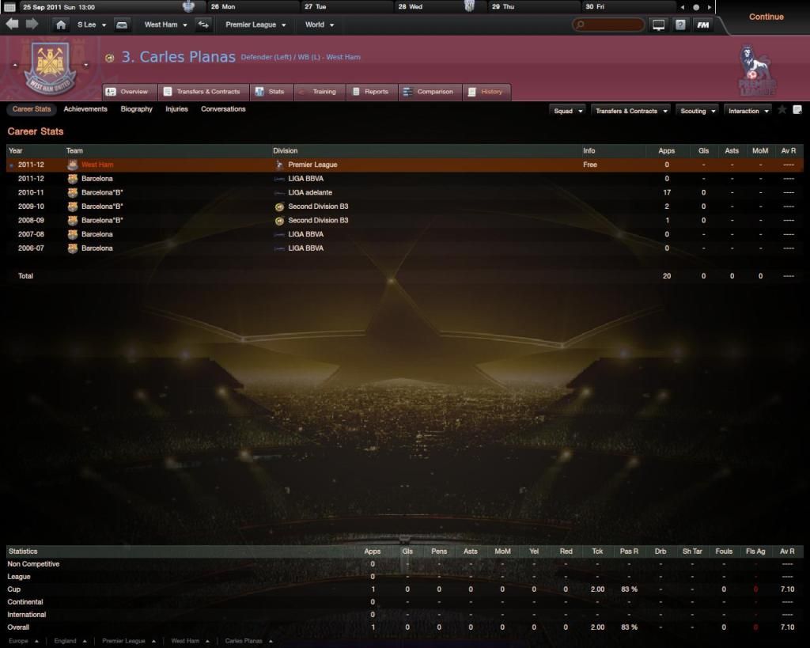
Task: Select the History tab
Action: (x=486, y=92)
